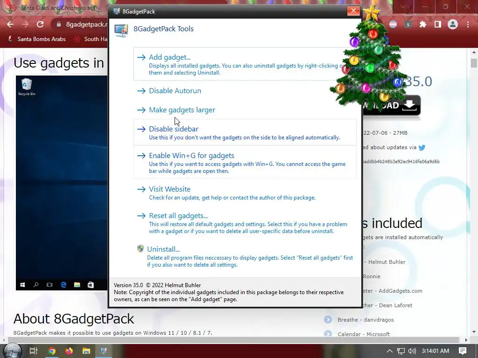The image size is (478, 358).
Task: Go back in Chrome browser
Action: [10, 24]
